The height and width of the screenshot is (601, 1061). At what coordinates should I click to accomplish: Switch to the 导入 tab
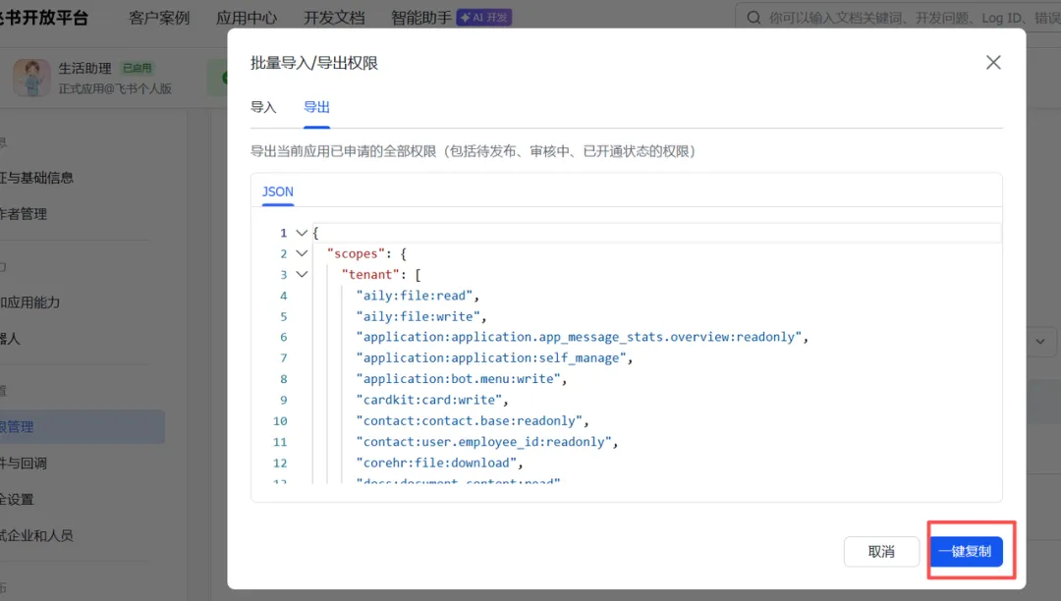point(263,107)
